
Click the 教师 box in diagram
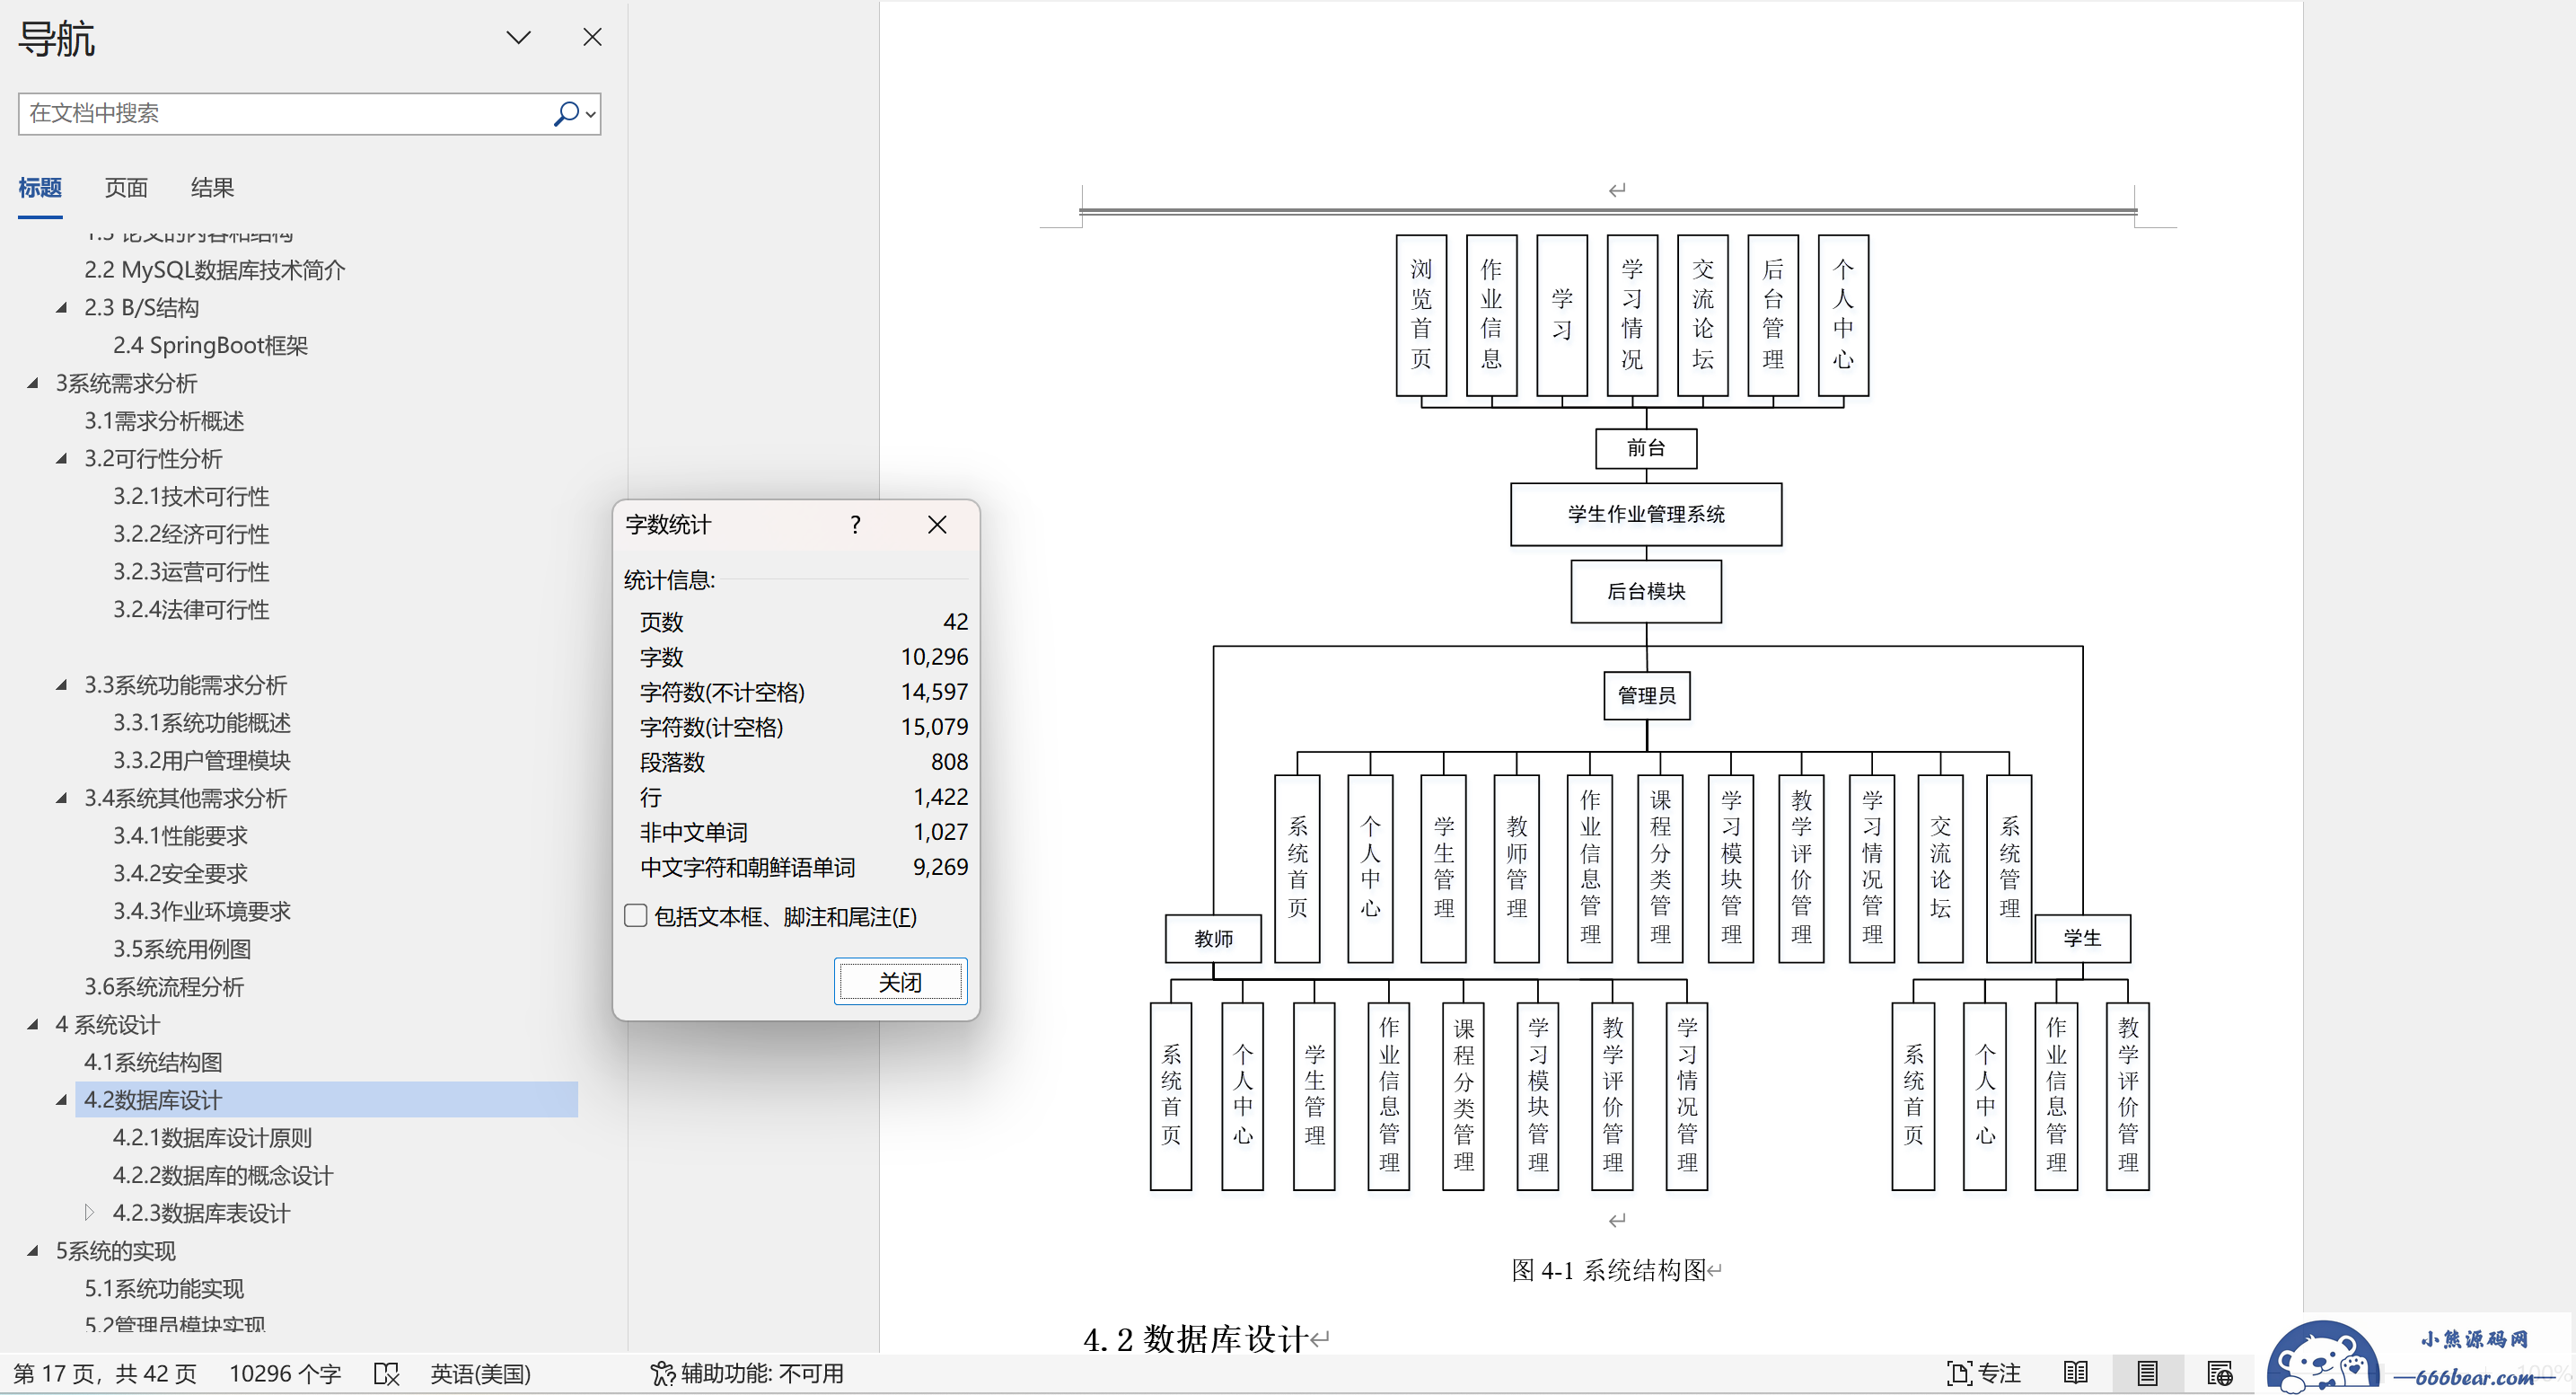(1213, 939)
